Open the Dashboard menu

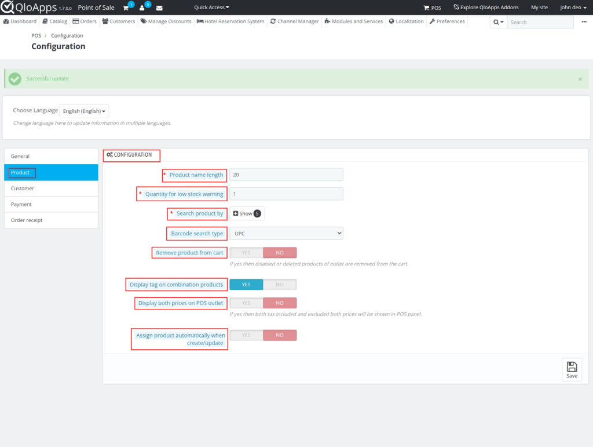(20, 21)
